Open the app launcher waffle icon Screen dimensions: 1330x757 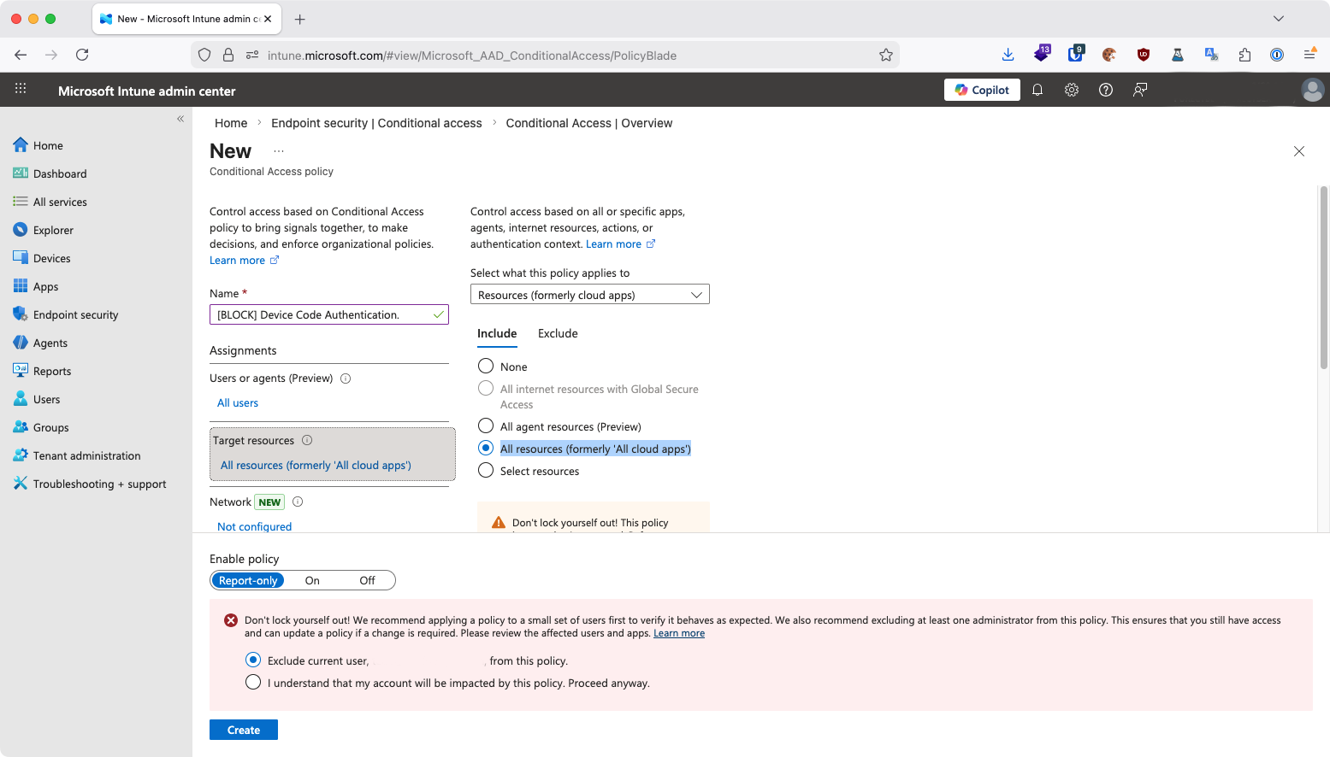click(x=21, y=89)
